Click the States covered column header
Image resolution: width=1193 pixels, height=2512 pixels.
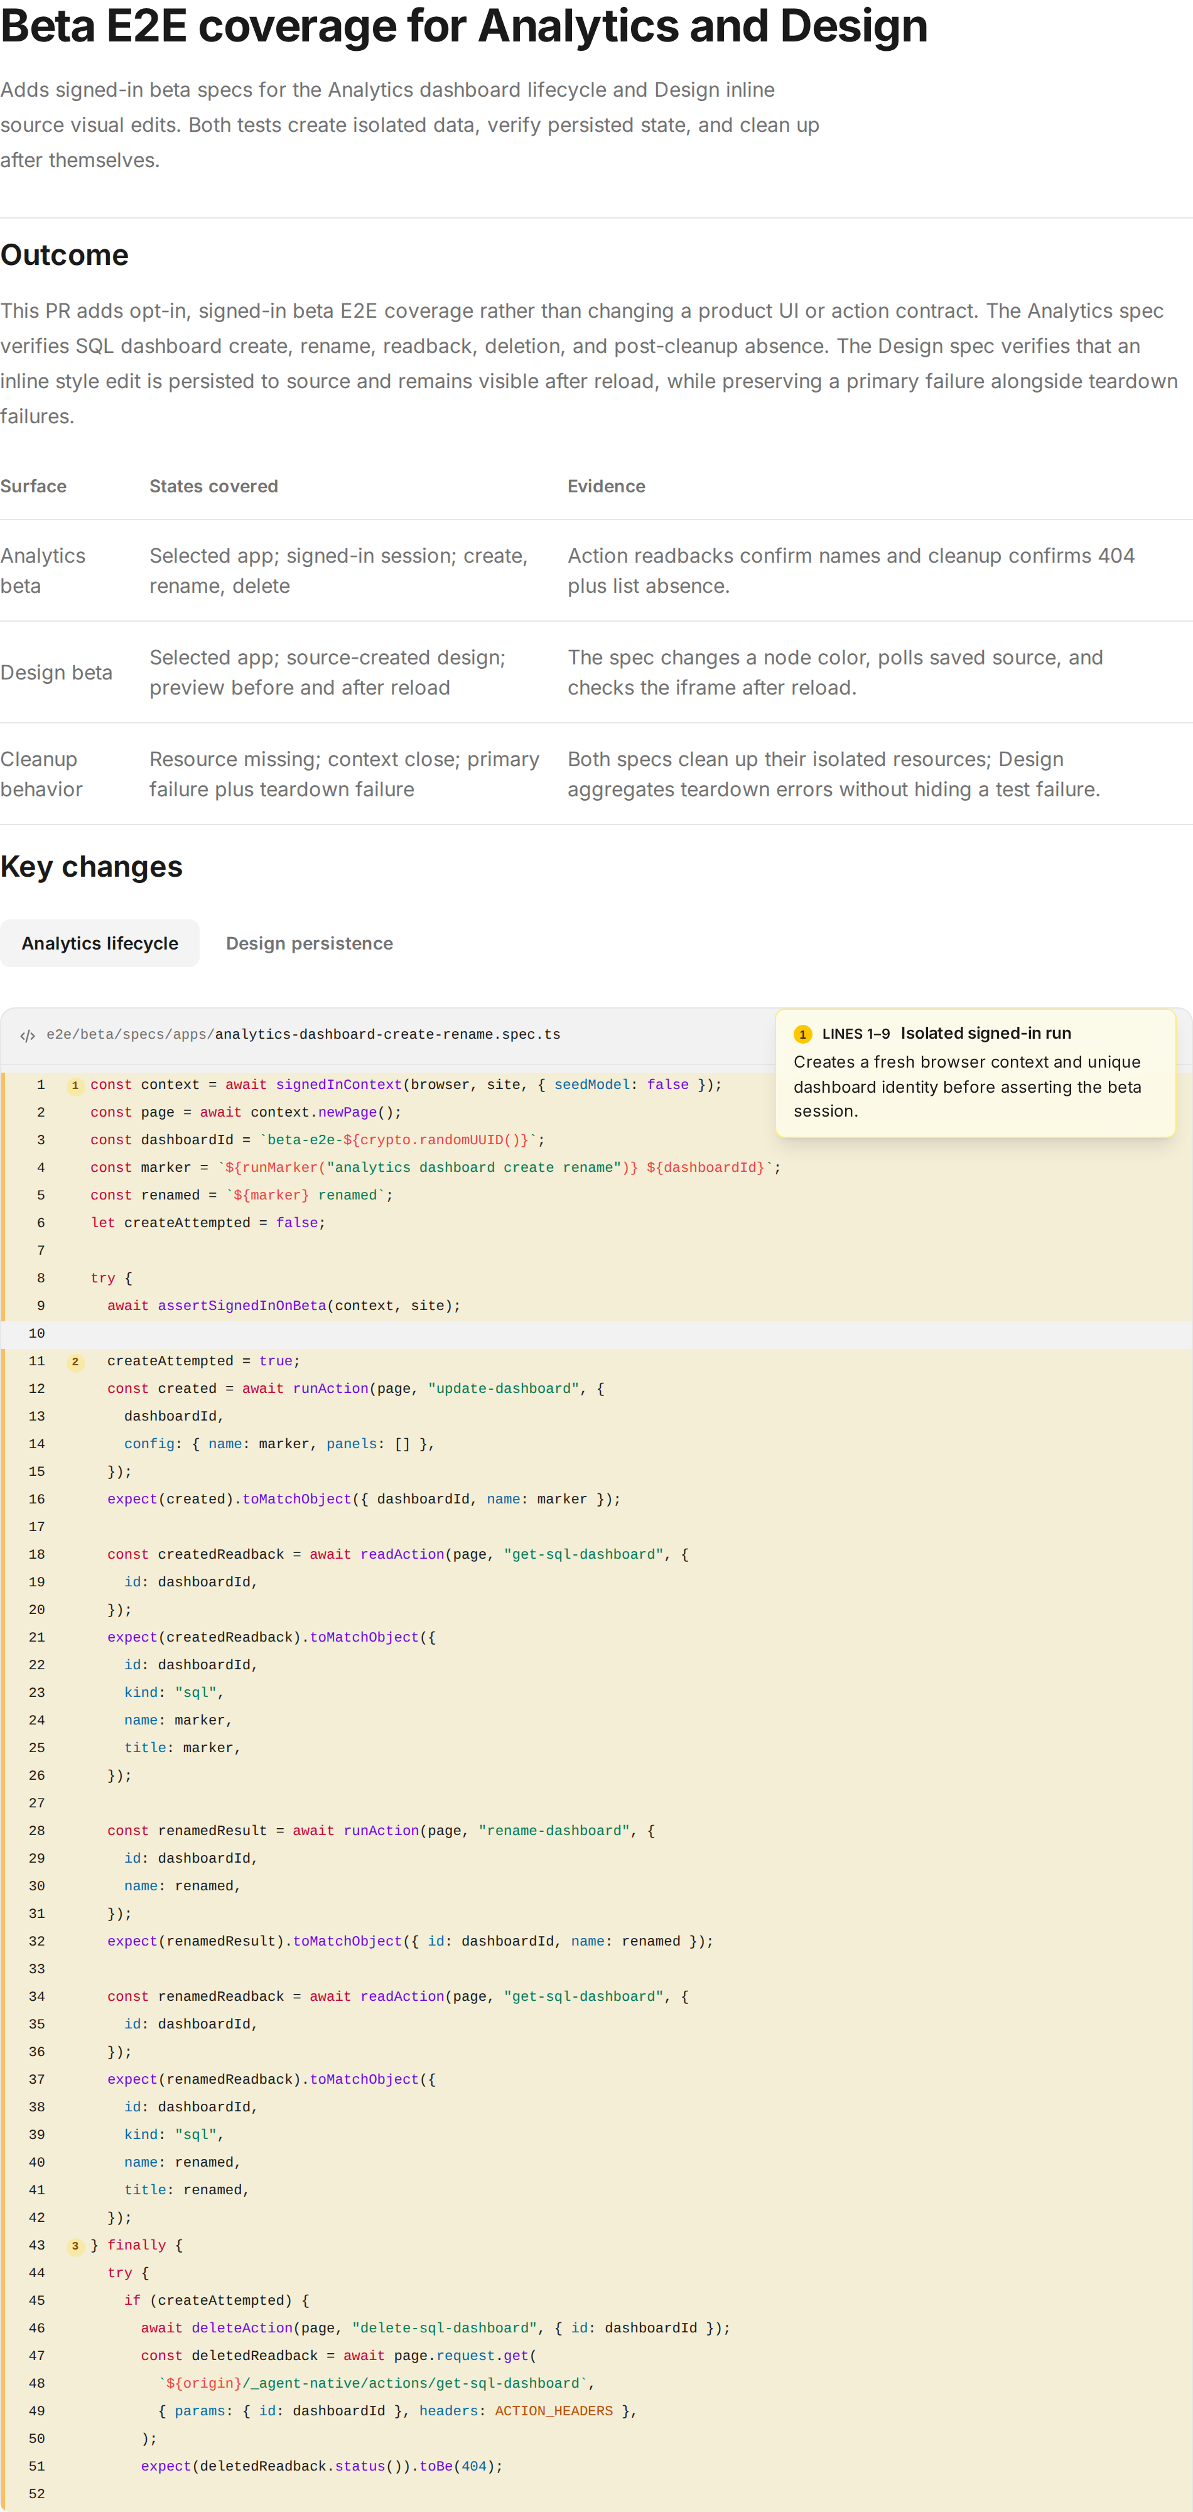[213, 485]
